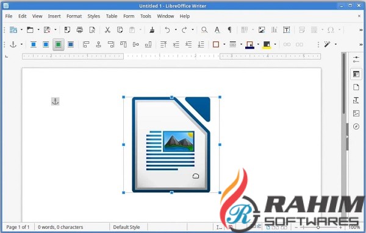Click the Redo arrow icon
This screenshot has width=366, height=233.
tap(184, 30)
